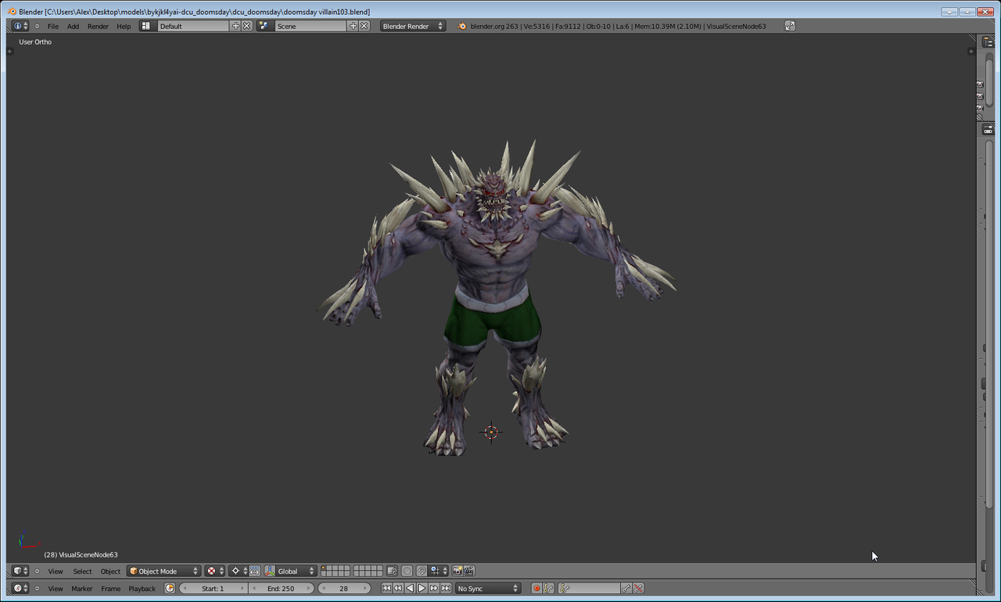Collapse the Timeline header menus
The height and width of the screenshot is (602, 1001).
37,589
